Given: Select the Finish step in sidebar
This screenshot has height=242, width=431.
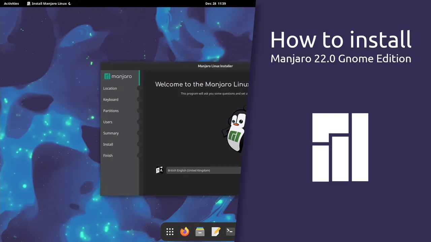Looking at the screenshot, I should pos(108,156).
